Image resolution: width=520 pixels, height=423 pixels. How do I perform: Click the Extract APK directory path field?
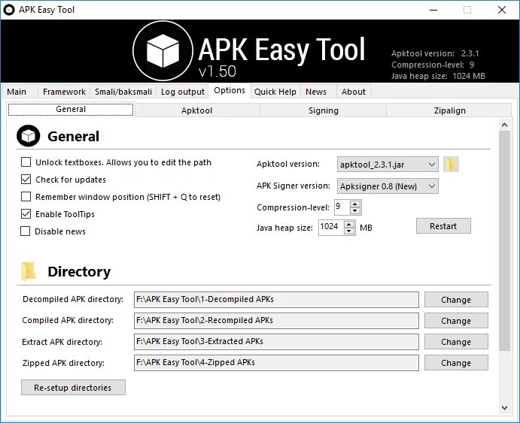(276, 342)
